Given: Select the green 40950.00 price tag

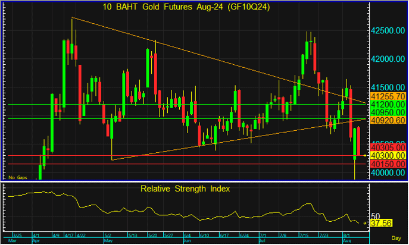Looking at the screenshot, I should click(388, 112).
